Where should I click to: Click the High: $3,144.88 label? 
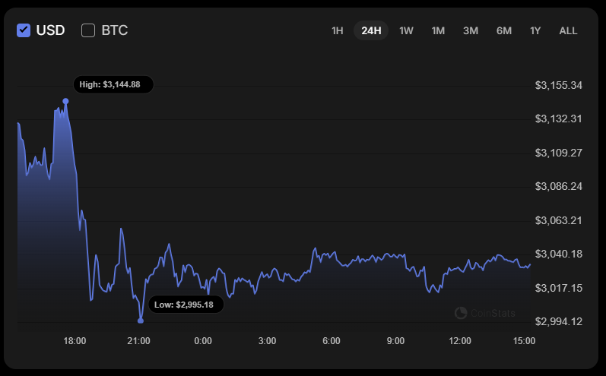point(113,84)
